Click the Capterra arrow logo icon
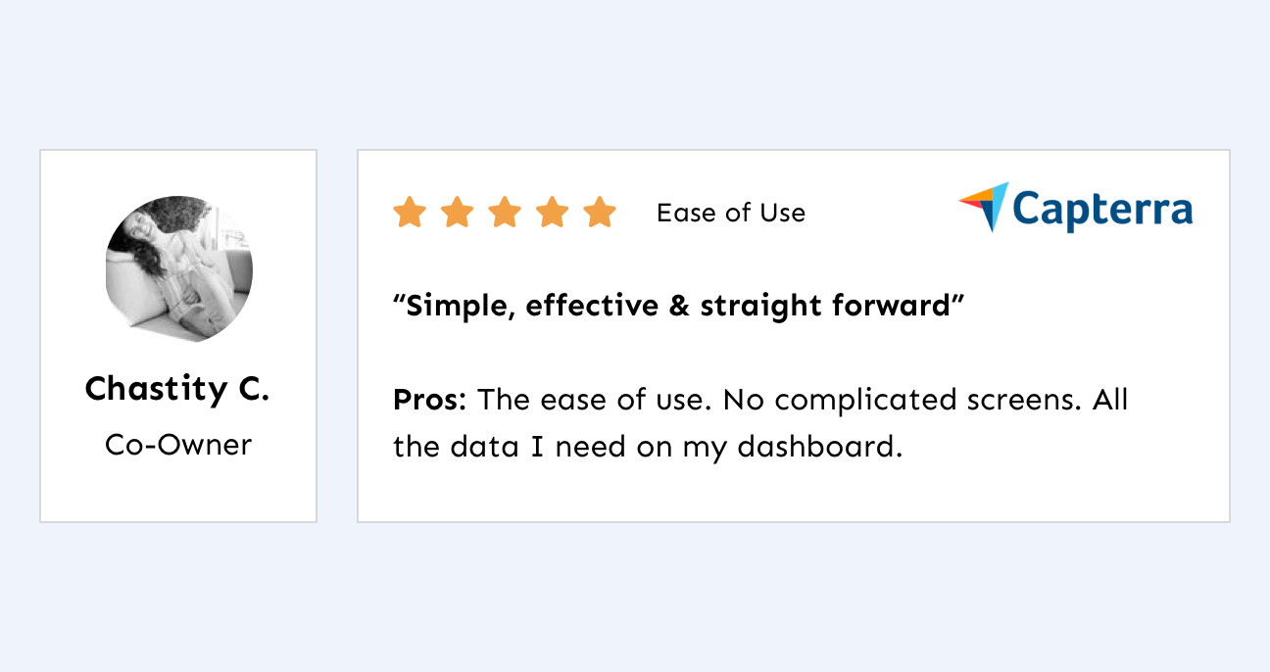This screenshot has height=672, width=1270. 984,207
